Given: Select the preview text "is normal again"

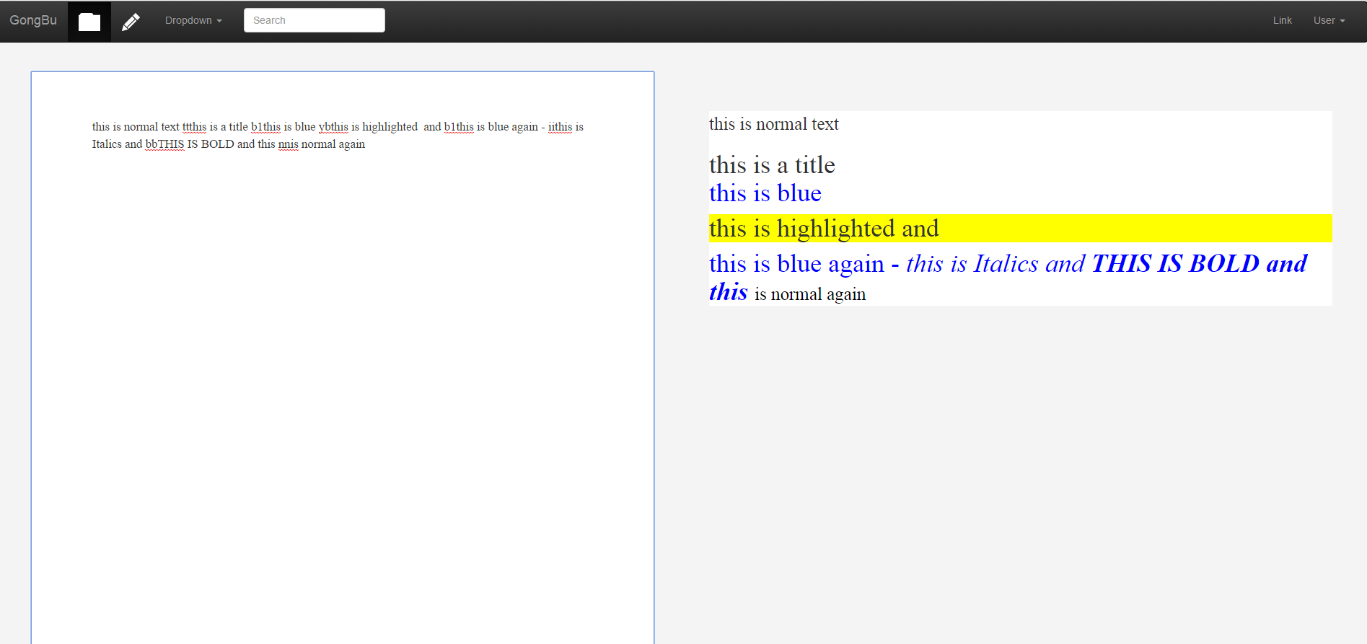Looking at the screenshot, I should [810, 294].
